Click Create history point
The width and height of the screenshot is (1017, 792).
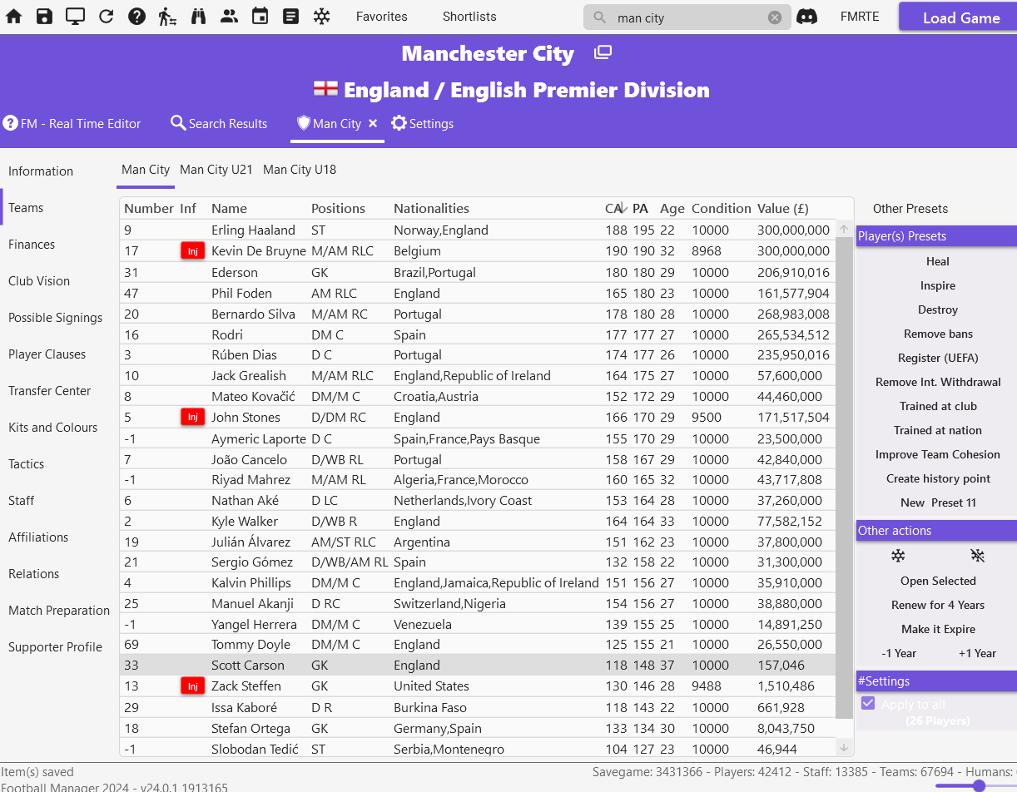[x=938, y=478]
